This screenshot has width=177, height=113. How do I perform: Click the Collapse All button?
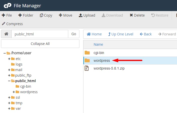pyautogui.click(x=40, y=44)
